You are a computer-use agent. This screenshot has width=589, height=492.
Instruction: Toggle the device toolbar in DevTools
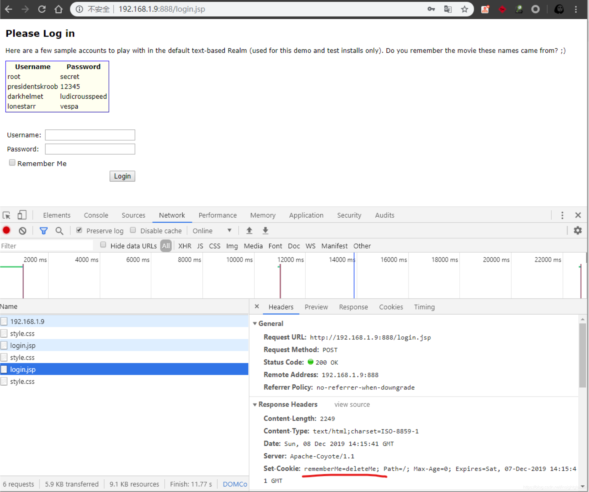[22, 215]
